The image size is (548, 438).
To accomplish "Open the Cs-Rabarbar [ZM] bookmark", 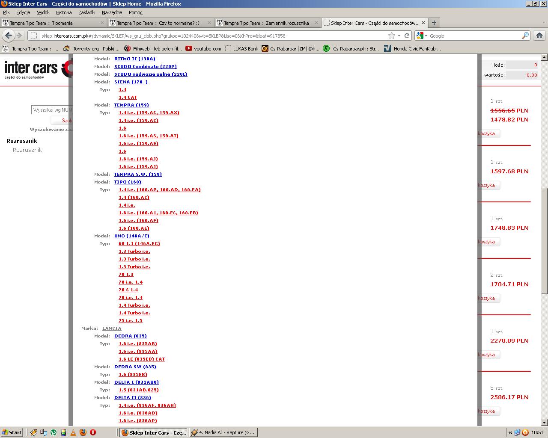I will tap(291, 49).
